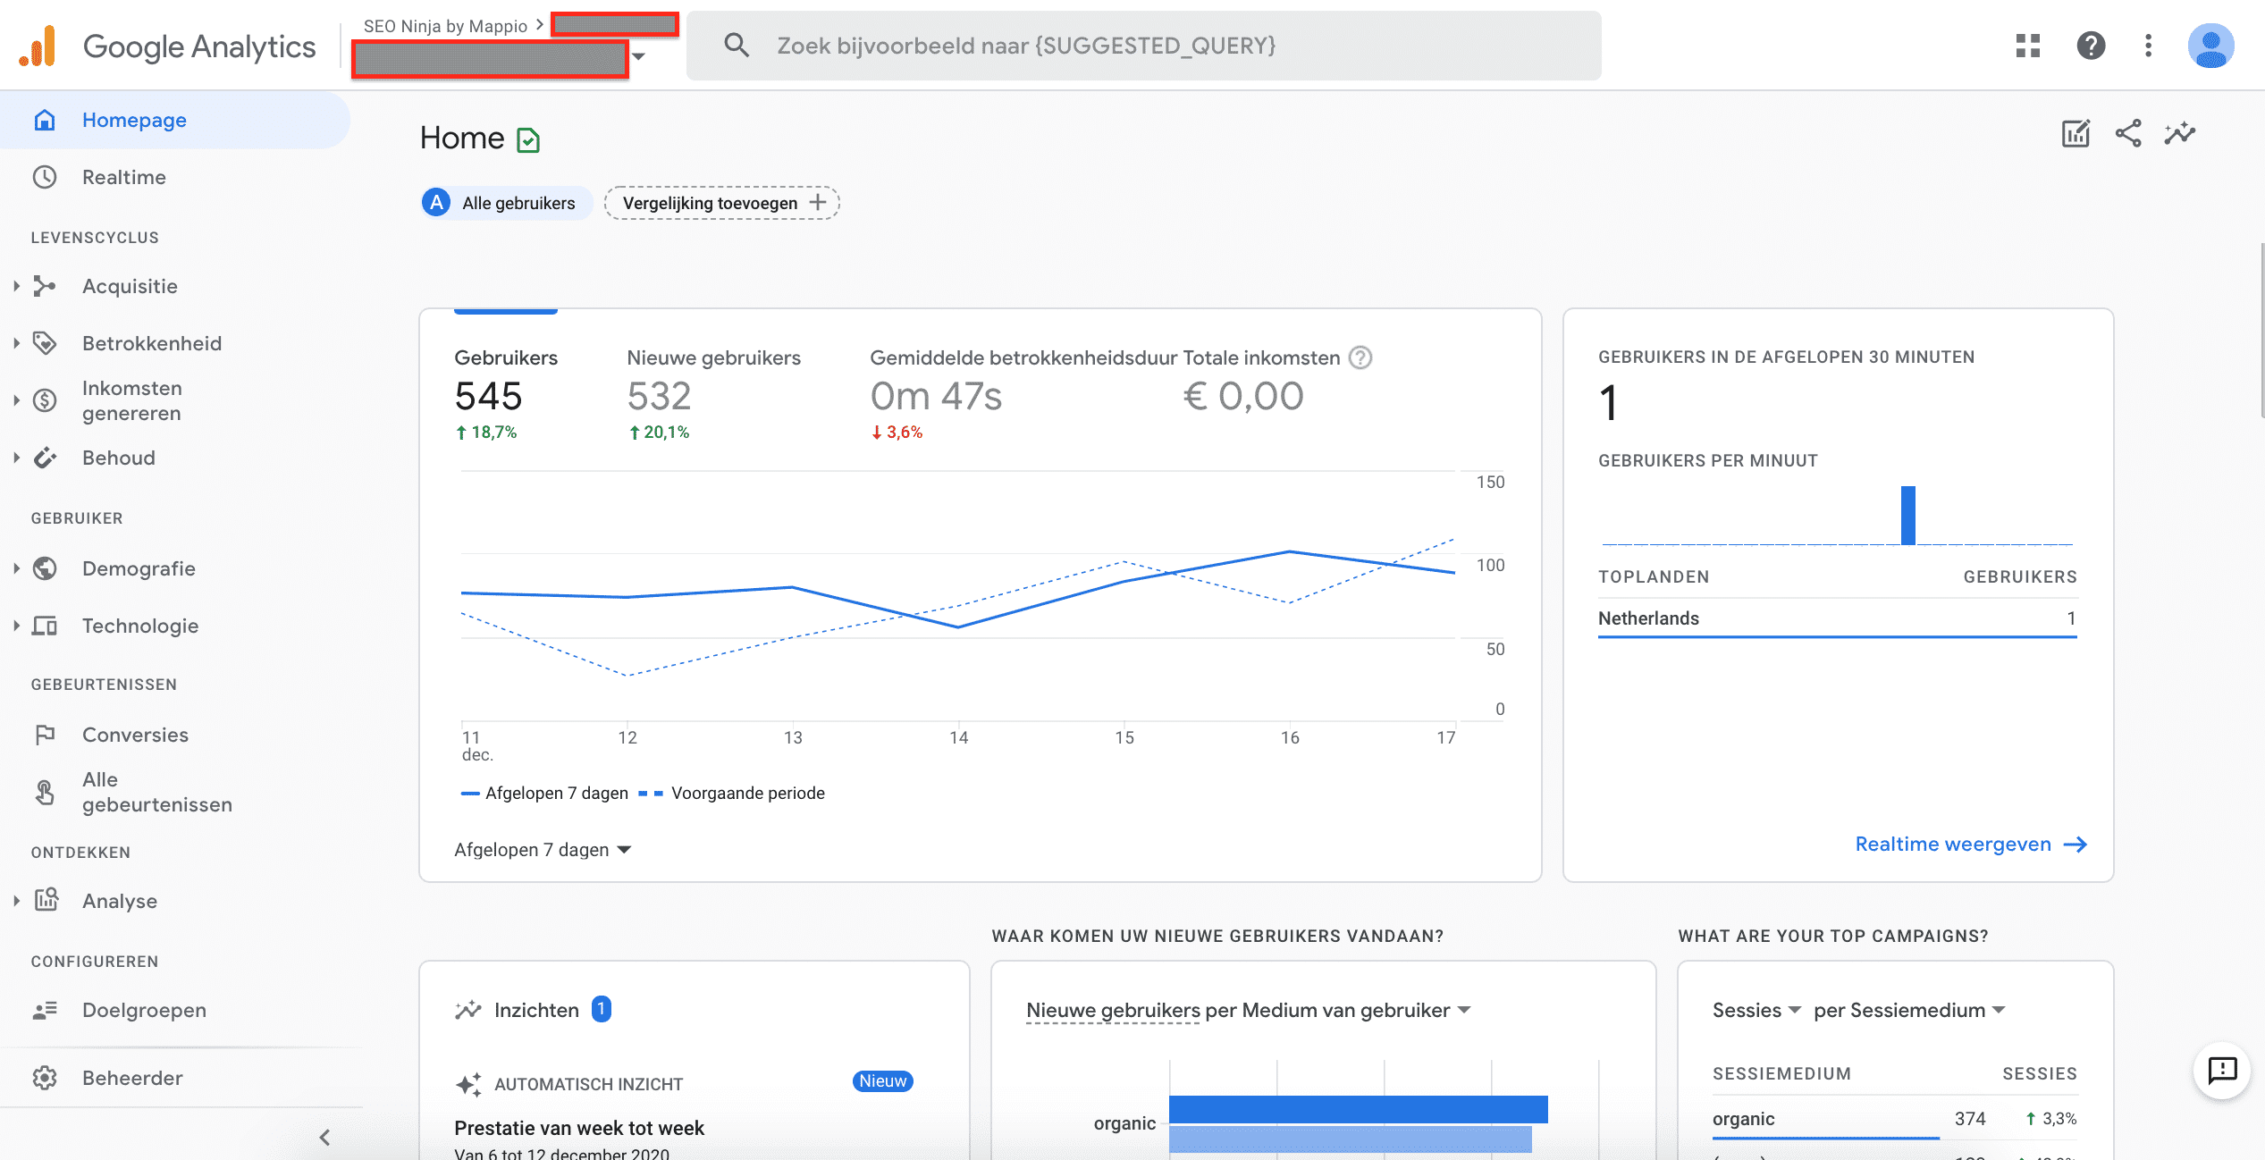The width and height of the screenshot is (2265, 1160).
Task: Click the Realtime weergeven link
Action: [x=1956, y=844]
